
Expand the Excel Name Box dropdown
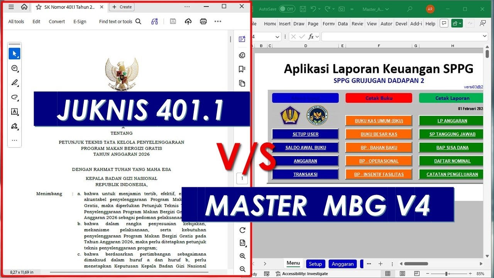[277, 37]
